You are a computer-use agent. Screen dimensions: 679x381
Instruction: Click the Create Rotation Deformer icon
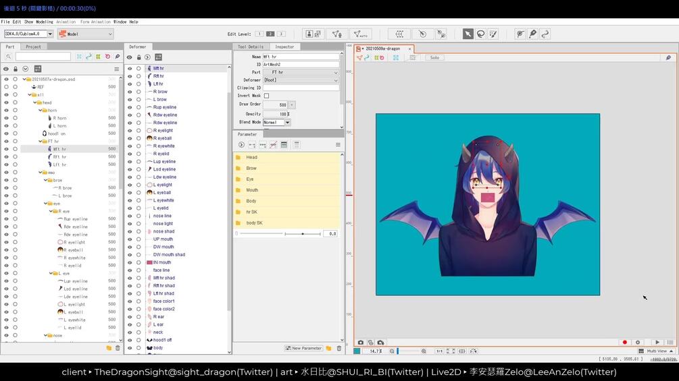pyautogui.click(x=423, y=34)
